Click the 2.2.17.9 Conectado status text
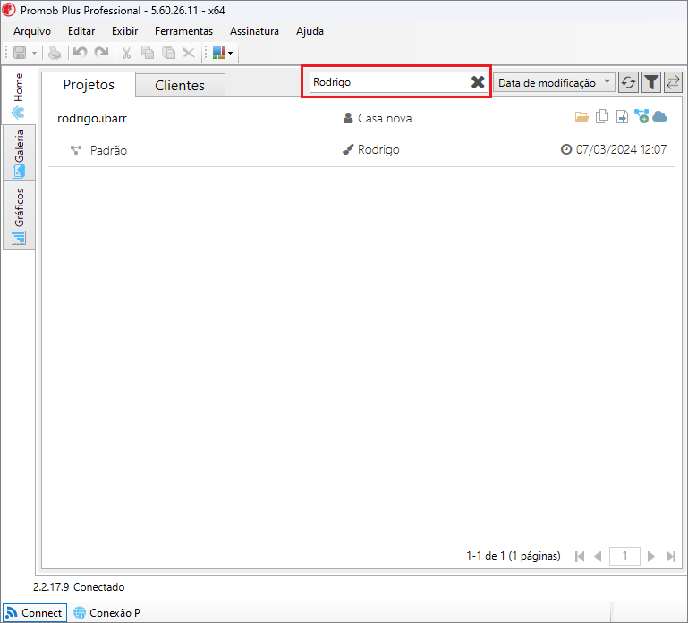This screenshot has height=623, width=688. [x=79, y=587]
